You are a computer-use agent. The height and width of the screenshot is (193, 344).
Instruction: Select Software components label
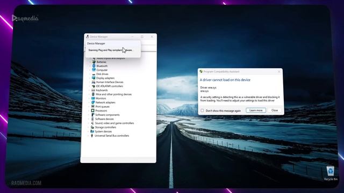[x=107, y=115]
